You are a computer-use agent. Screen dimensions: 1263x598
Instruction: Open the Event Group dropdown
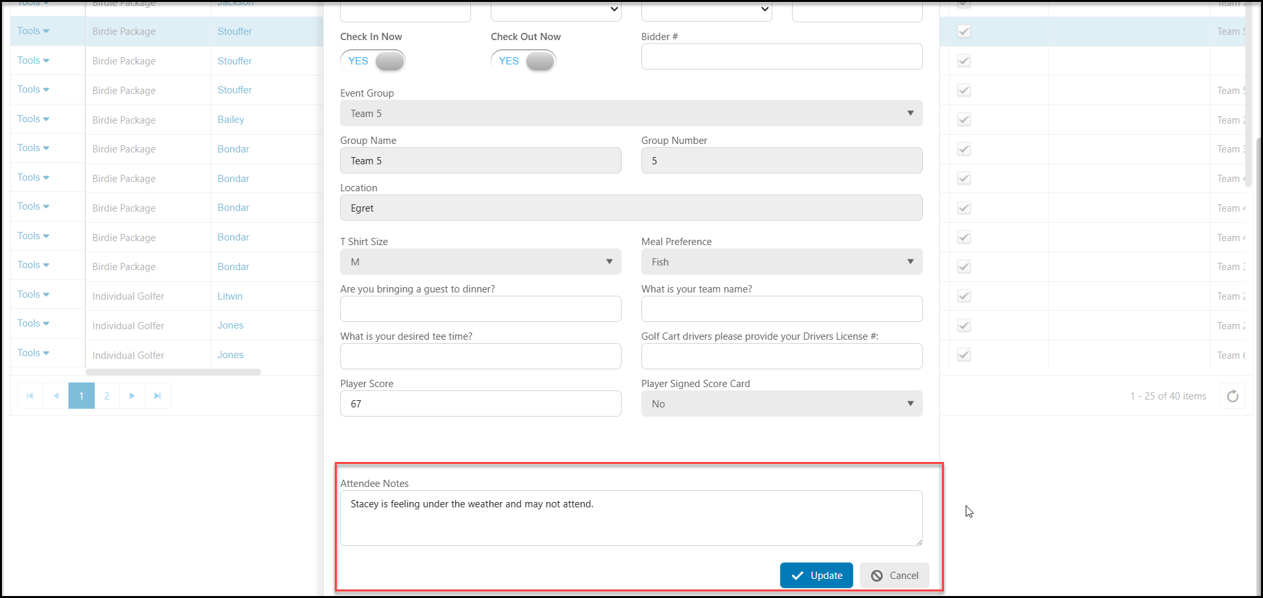(x=631, y=113)
